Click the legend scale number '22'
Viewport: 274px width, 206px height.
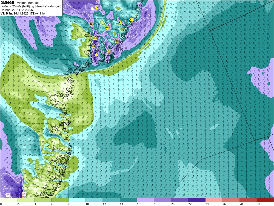(190, 204)
